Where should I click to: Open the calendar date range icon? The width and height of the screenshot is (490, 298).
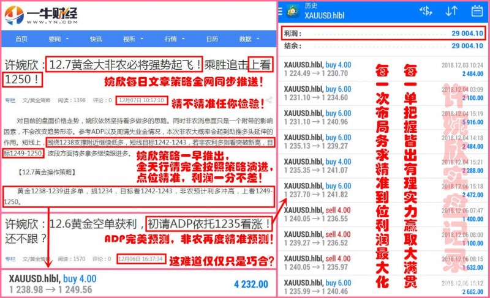point(477,11)
